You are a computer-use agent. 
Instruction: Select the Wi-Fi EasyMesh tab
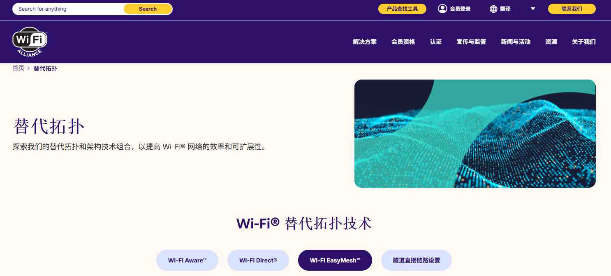click(335, 260)
